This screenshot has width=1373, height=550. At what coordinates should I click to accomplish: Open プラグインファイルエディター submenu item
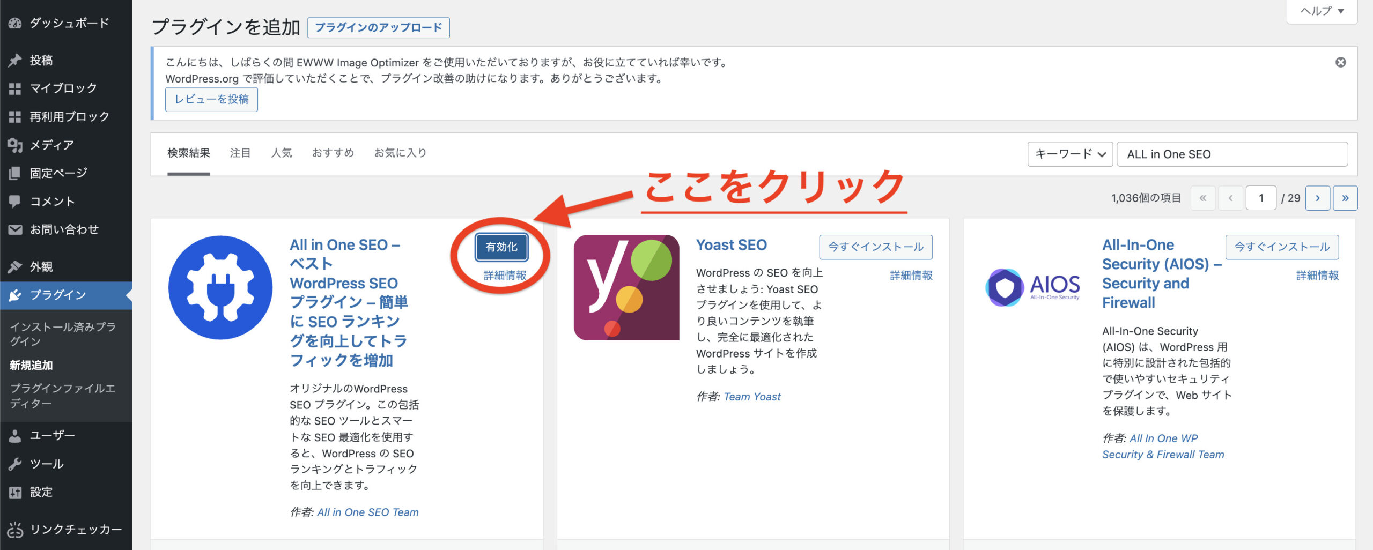tap(63, 396)
